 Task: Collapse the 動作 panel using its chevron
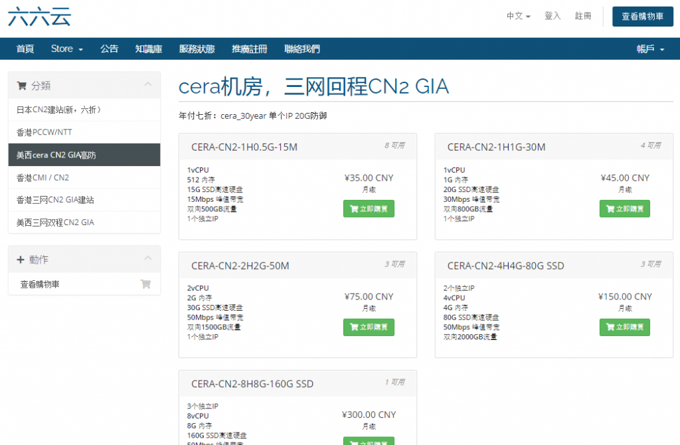(x=147, y=259)
